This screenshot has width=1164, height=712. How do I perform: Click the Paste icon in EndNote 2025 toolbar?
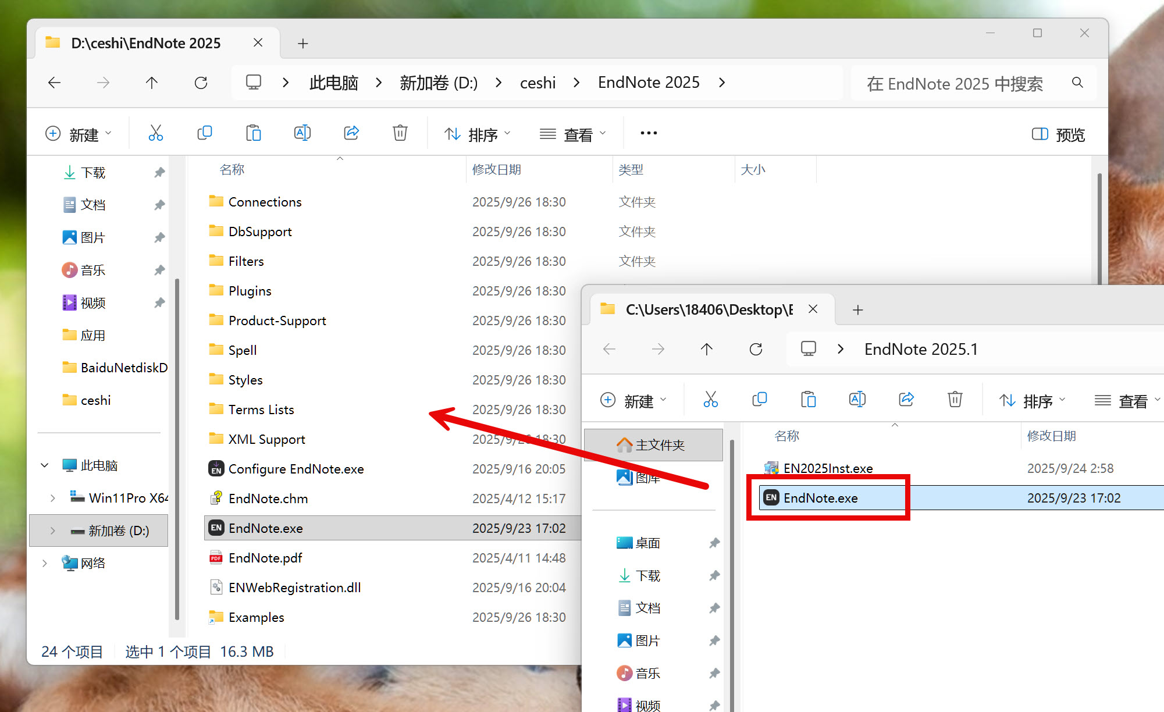(253, 133)
